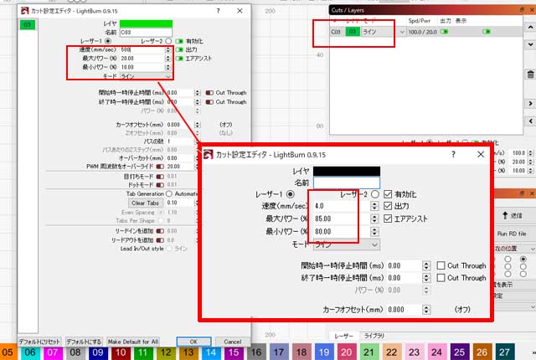
Task: Toggle Cut Through for 開始時一時停止時間 in left dialog
Action: [209, 93]
